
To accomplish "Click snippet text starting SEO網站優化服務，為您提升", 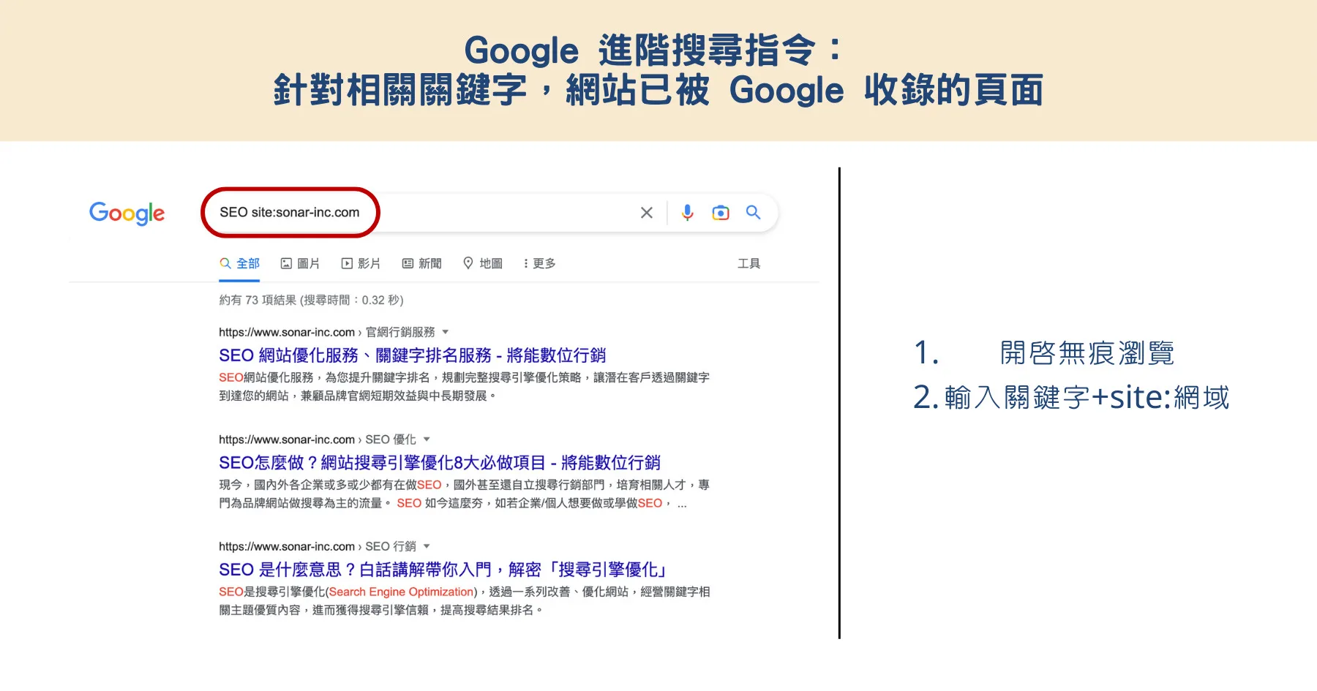I will [x=464, y=387].
